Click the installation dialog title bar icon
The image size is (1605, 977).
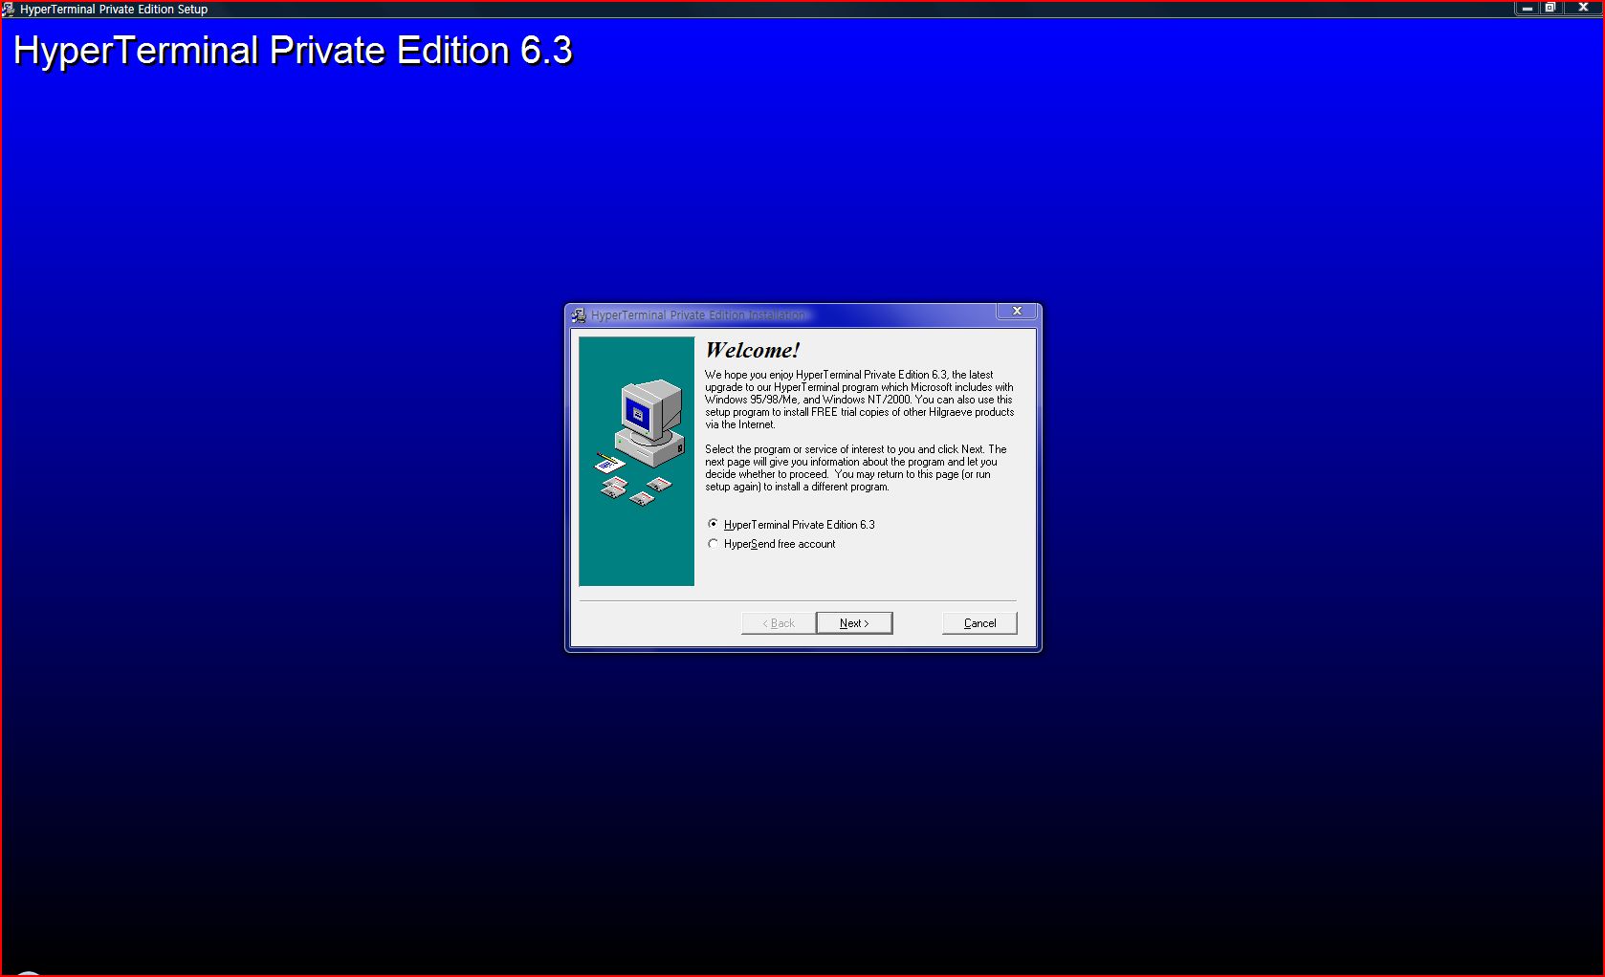point(579,315)
